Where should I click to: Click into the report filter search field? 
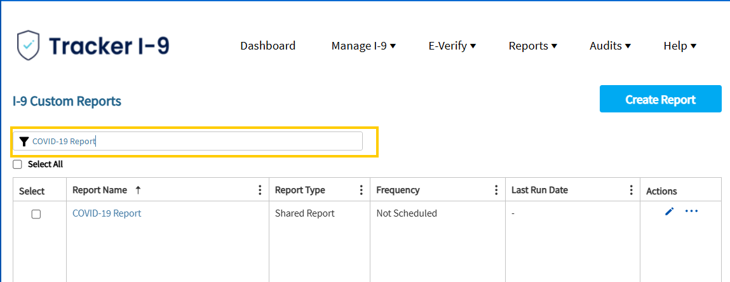point(187,142)
